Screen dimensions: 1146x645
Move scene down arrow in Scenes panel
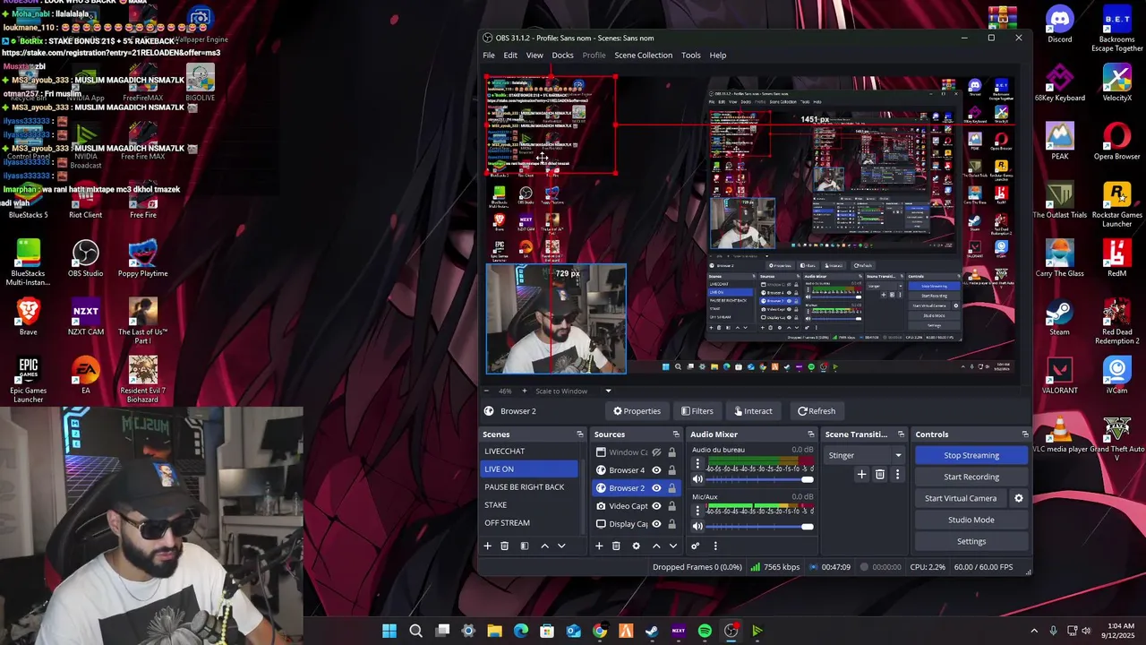(x=561, y=546)
